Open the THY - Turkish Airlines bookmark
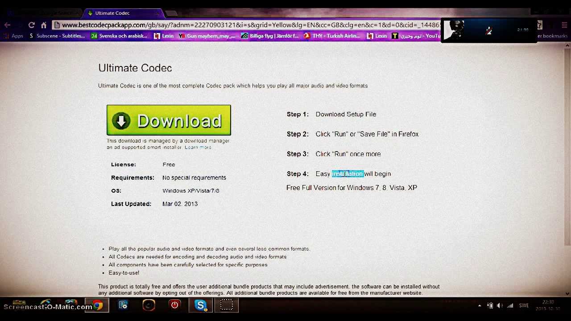Image resolution: width=571 pixels, height=321 pixels. [332, 36]
